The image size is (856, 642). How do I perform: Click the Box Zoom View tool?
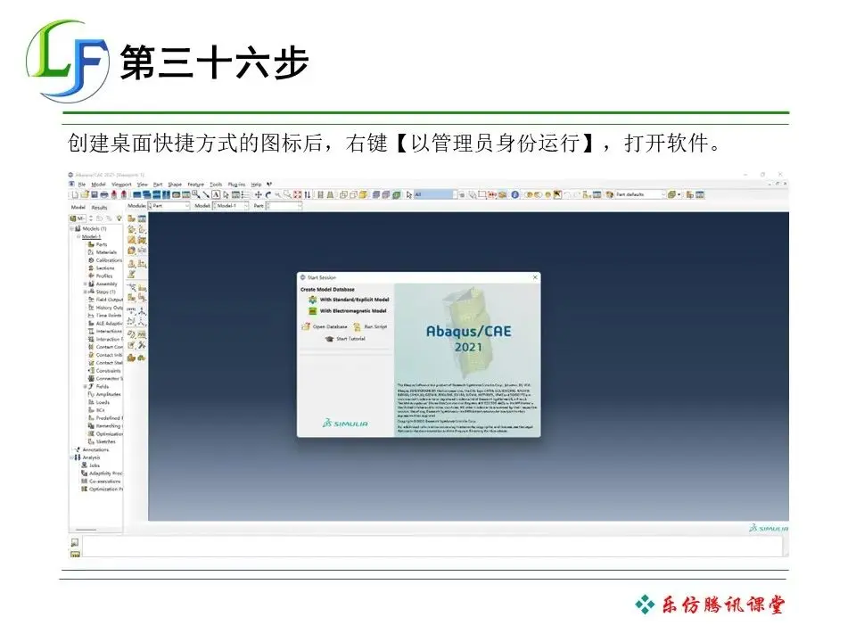tap(287, 194)
